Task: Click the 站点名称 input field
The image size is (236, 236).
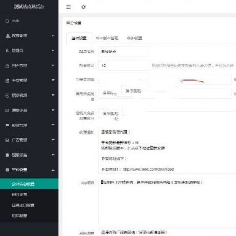Action: coord(124,52)
